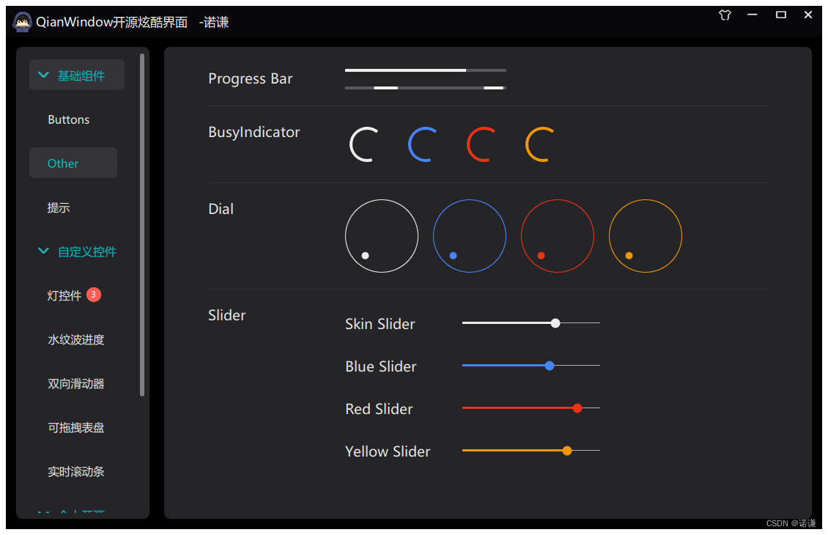
Task: Open the 水纹波进度 page
Action: 76,339
